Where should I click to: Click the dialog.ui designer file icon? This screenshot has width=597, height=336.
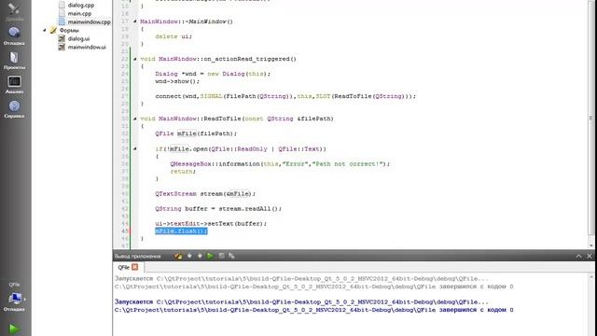point(62,38)
